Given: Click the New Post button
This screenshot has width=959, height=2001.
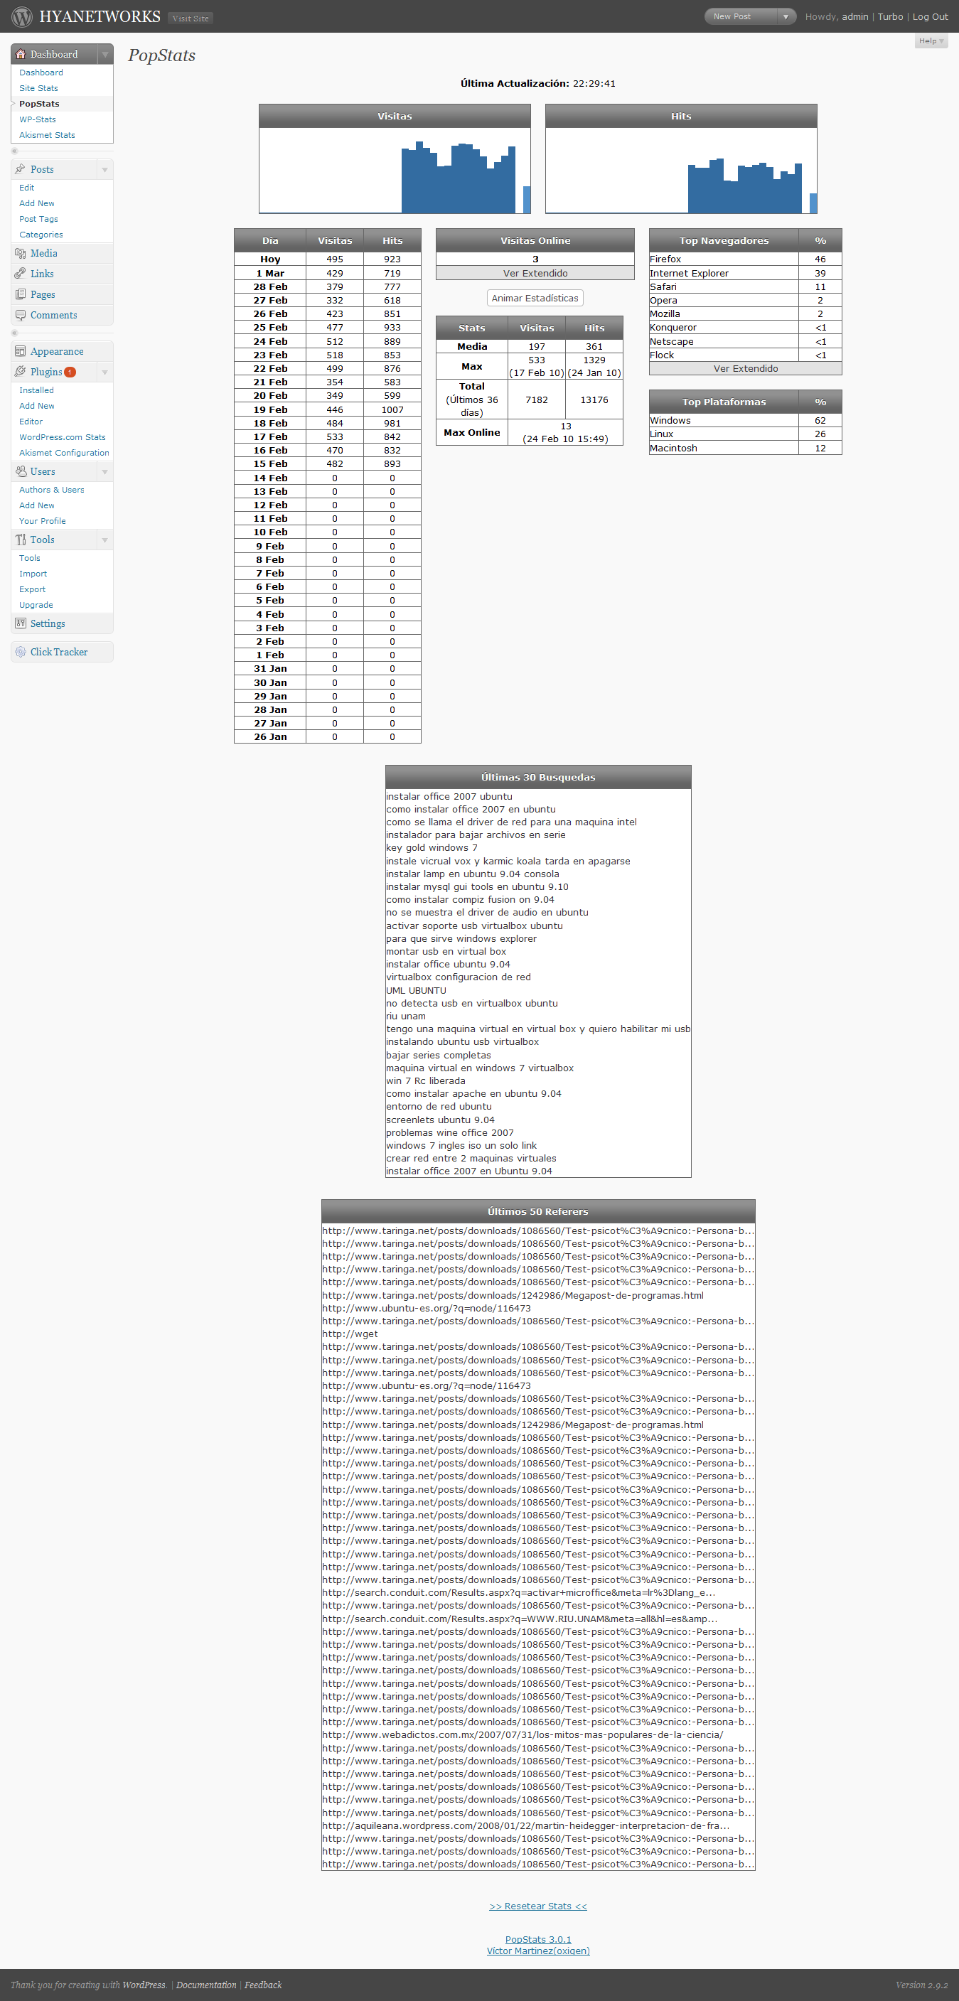Looking at the screenshot, I should click(732, 16).
